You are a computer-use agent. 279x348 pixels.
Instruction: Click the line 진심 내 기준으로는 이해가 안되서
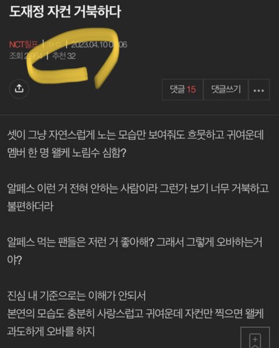click(x=76, y=295)
